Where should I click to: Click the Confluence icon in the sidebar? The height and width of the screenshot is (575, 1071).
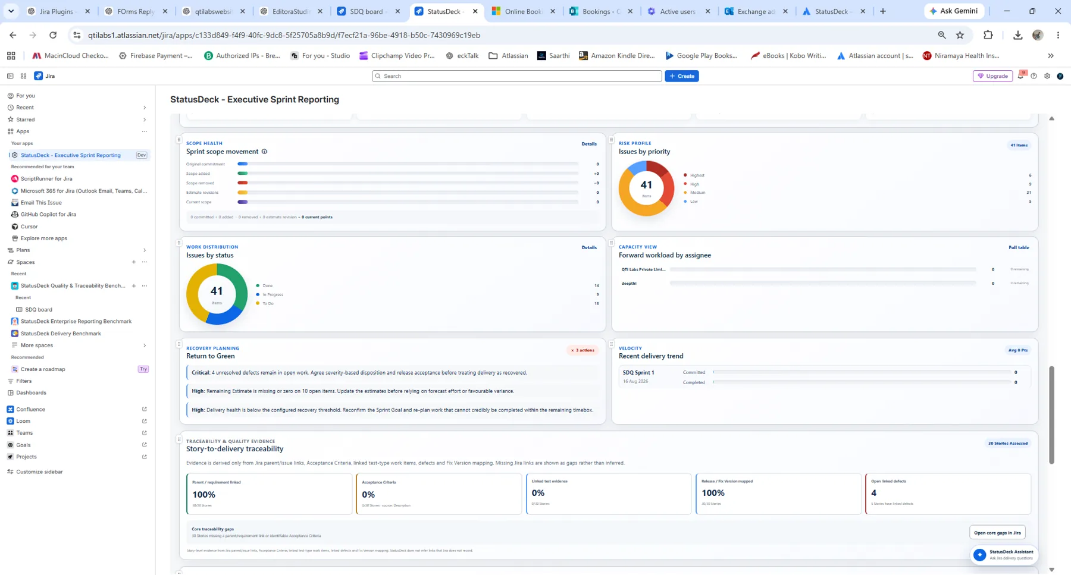pos(10,410)
